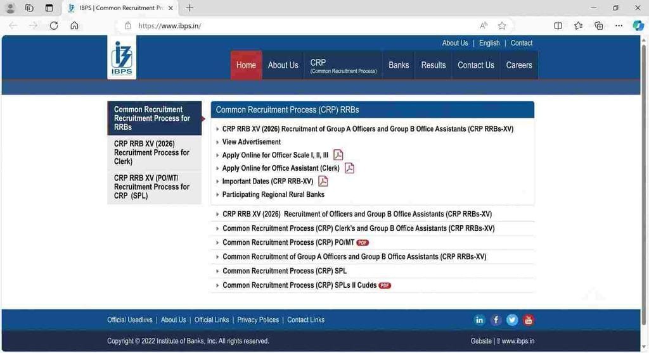Open the Results navigation item
This screenshot has width=649, height=353.
pos(434,65)
